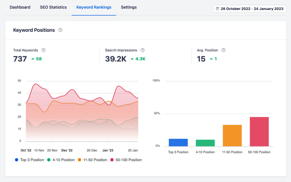This screenshot has height=182, width=291.
Task: Click the 11-50 Position bar chart label
Action: pos(232,152)
